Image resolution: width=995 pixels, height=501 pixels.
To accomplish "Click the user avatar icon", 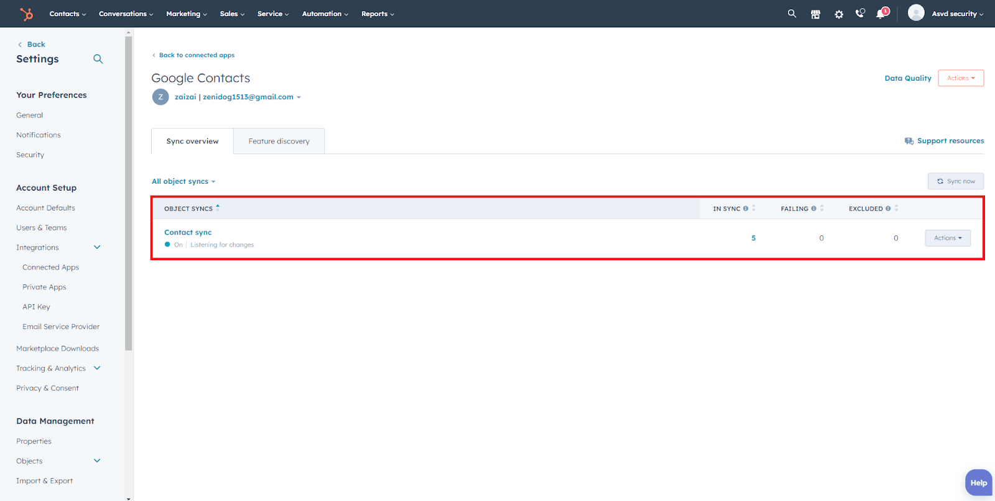I will tap(916, 13).
